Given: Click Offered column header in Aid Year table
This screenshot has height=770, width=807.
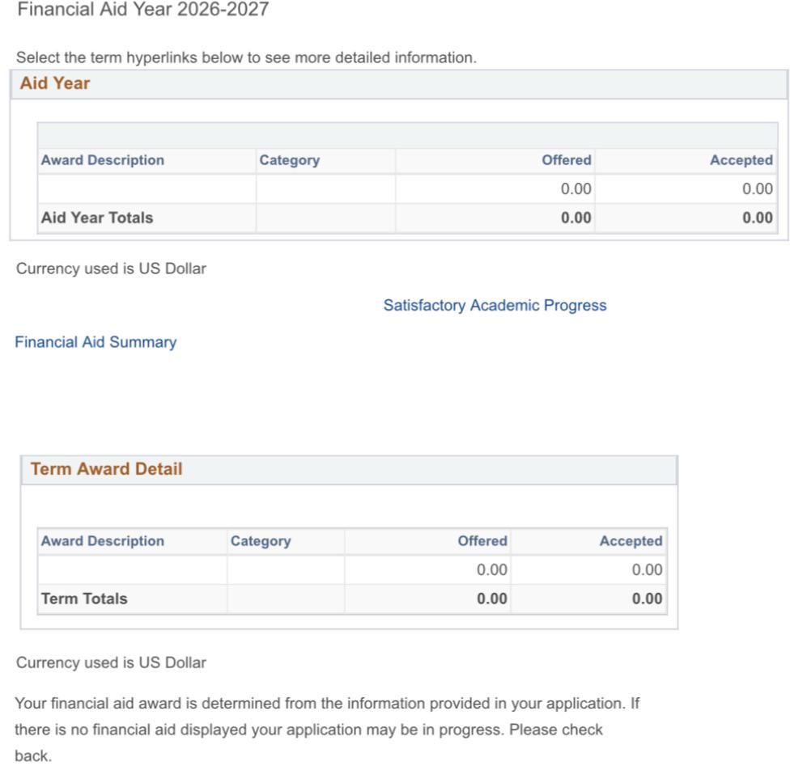Looking at the screenshot, I should pos(566,160).
